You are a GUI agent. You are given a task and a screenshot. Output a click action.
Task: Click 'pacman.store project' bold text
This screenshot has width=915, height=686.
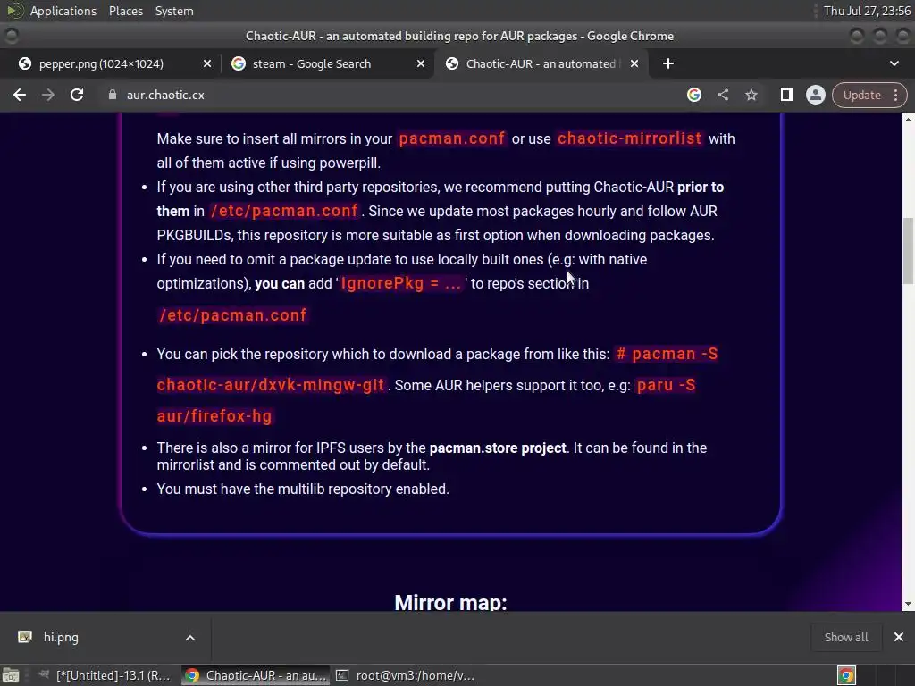498,448
